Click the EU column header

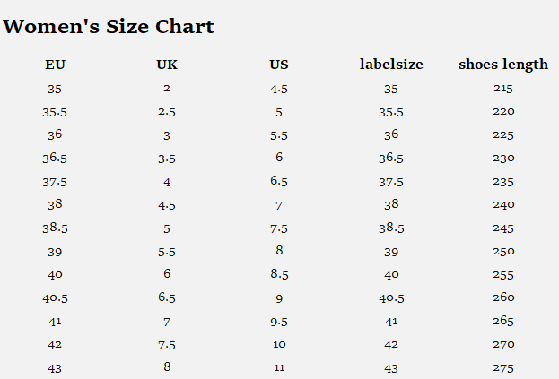pyautogui.click(x=55, y=65)
